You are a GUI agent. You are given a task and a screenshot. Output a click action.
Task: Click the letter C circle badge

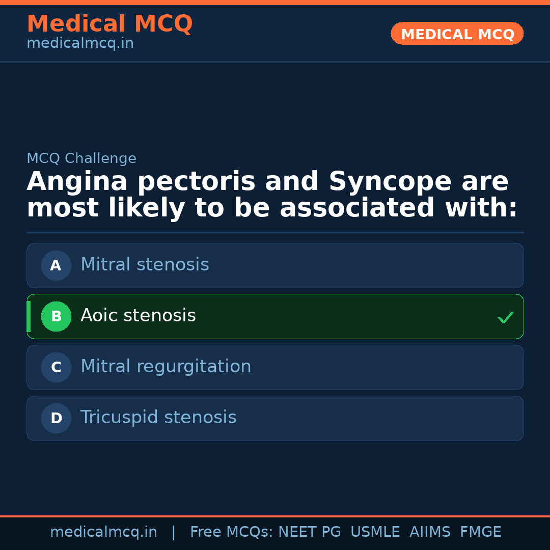pyautogui.click(x=56, y=367)
